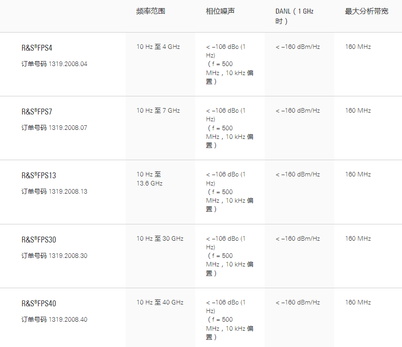402x347 pixels.
Task: Click the 10 Hz 至 13.6 GHz cell
Action: point(150,179)
